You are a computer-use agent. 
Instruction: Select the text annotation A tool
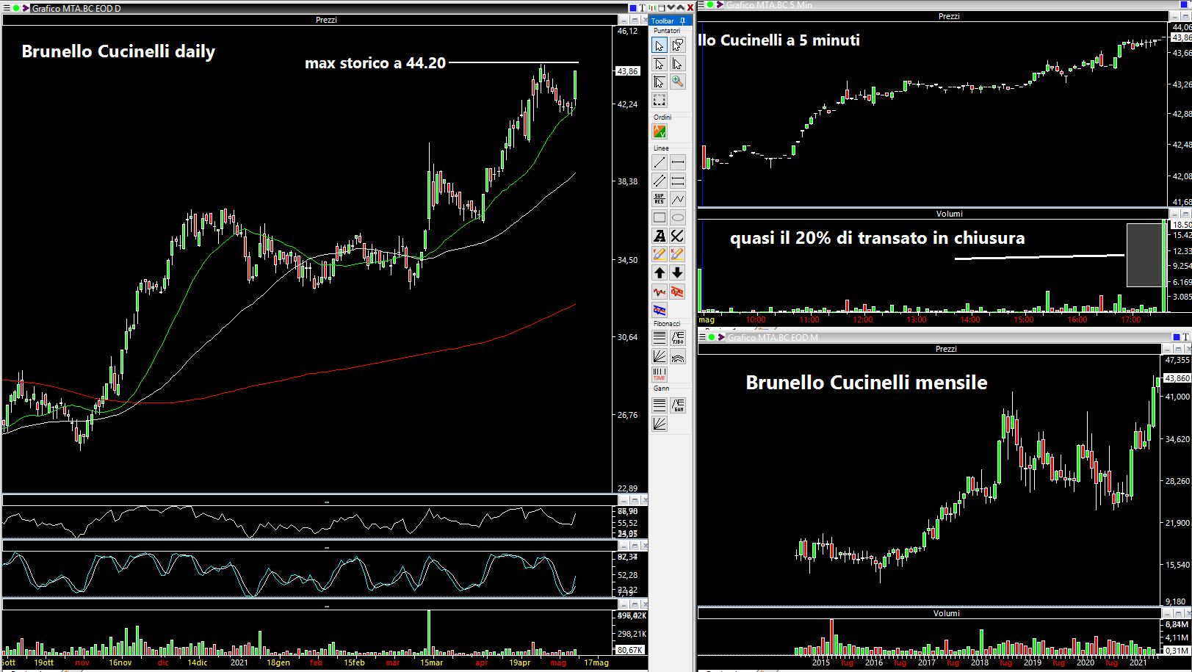(x=660, y=236)
